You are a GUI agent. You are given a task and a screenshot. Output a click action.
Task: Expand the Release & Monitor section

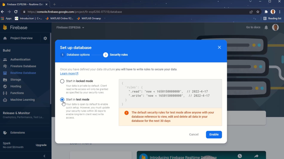pos(23,115)
